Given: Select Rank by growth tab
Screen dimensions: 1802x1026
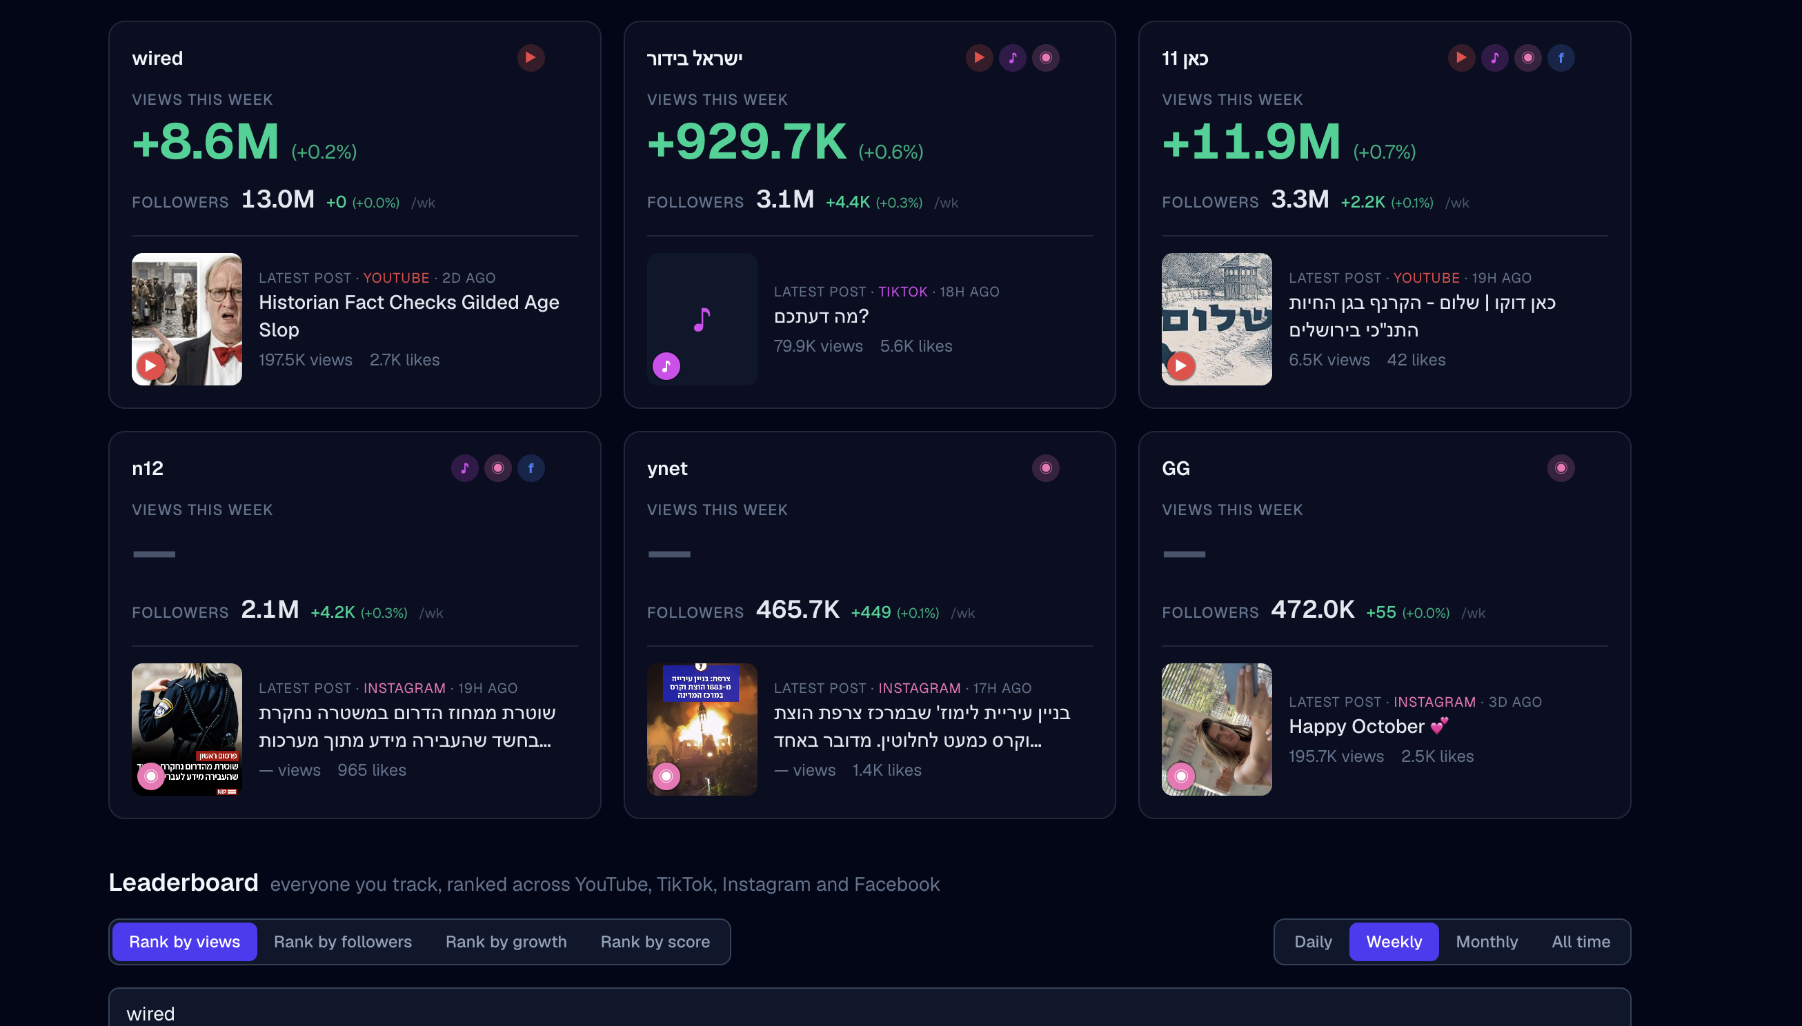Looking at the screenshot, I should click(506, 941).
